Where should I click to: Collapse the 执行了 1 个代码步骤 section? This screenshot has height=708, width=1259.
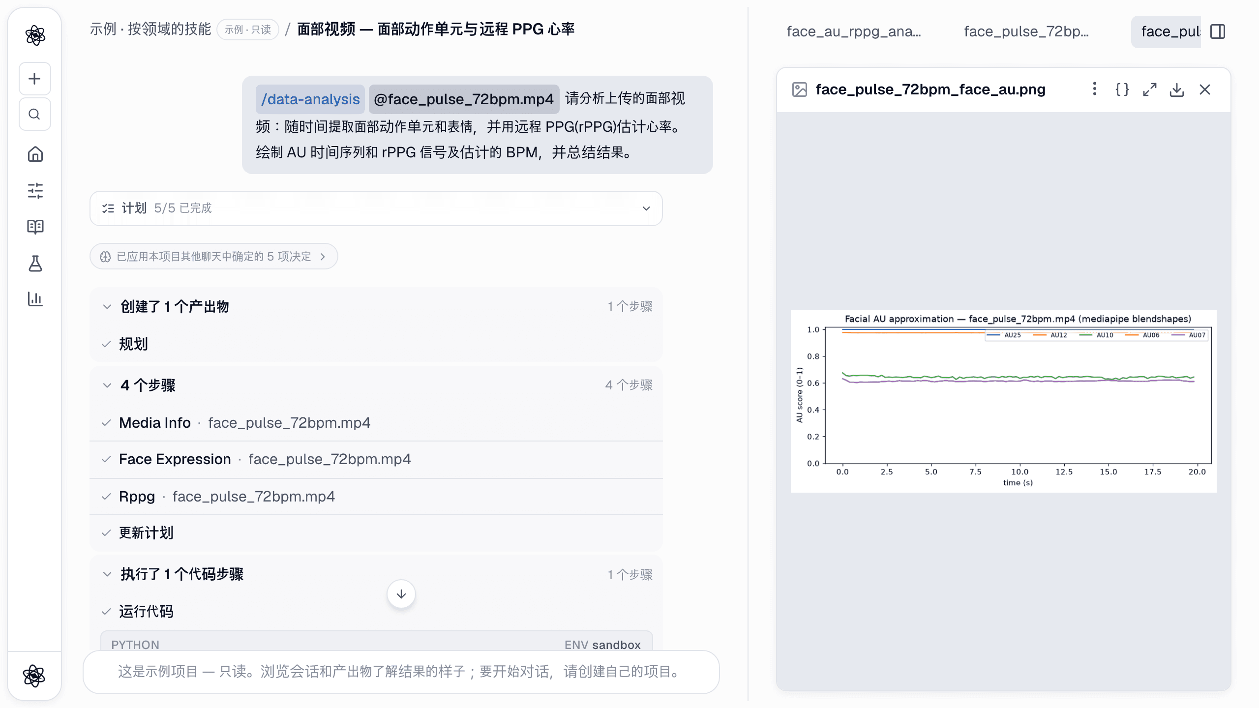pos(376,574)
